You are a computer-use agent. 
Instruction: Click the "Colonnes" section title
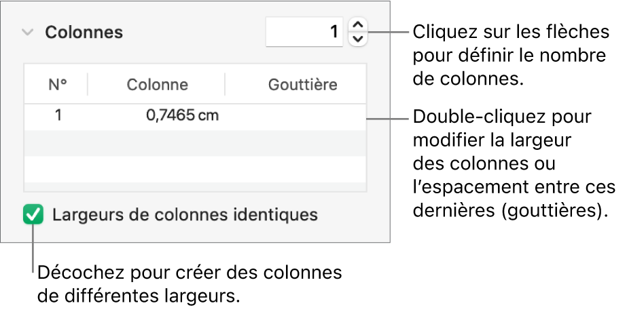coord(84,32)
